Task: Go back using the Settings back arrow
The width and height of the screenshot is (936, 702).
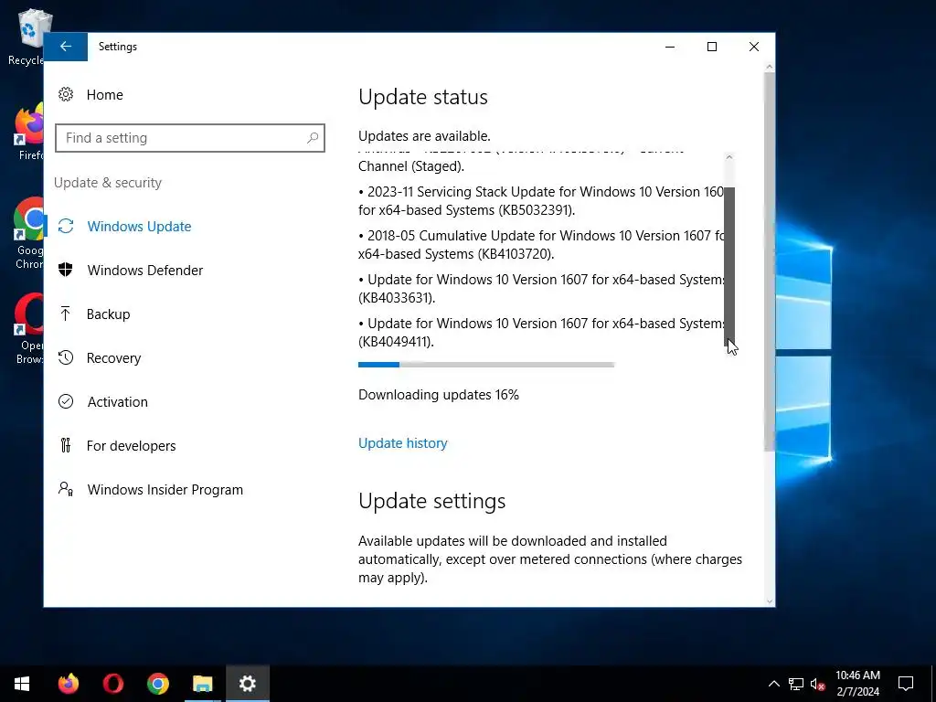Action: [66, 47]
